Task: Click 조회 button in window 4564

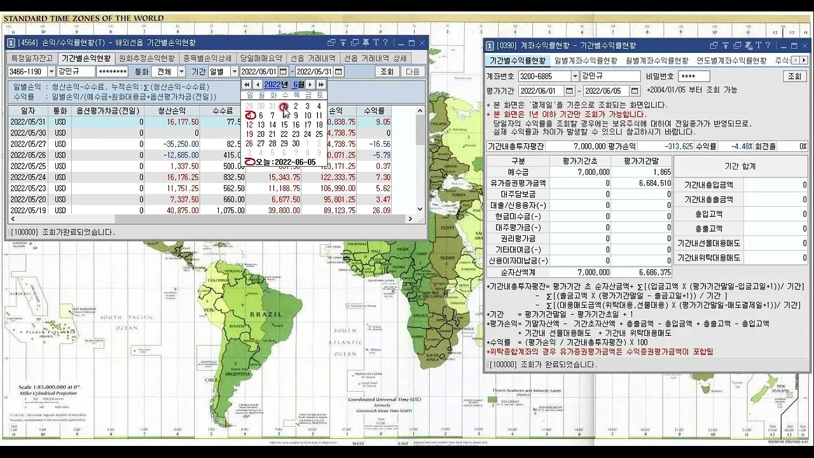Action: click(387, 72)
